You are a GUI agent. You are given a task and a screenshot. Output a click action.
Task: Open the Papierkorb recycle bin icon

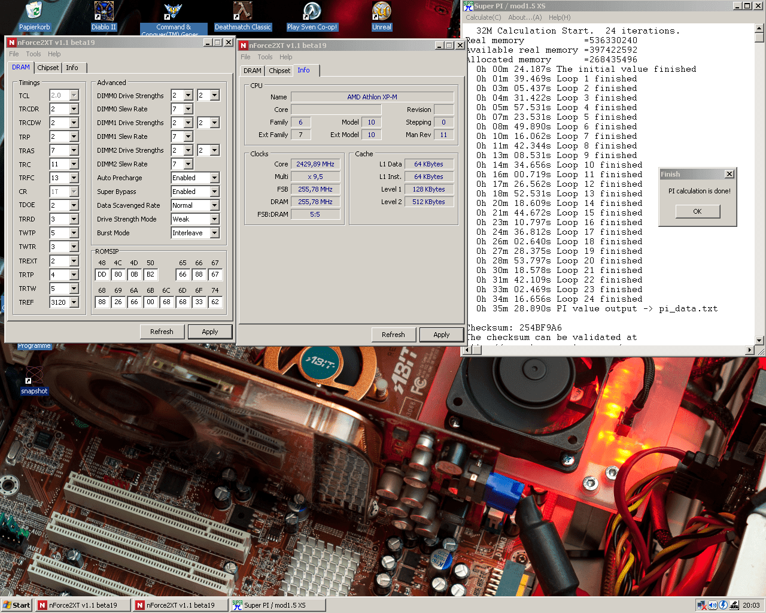(34, 11)
